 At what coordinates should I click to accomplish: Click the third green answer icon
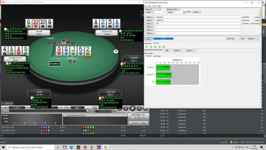tap(155, 47)
